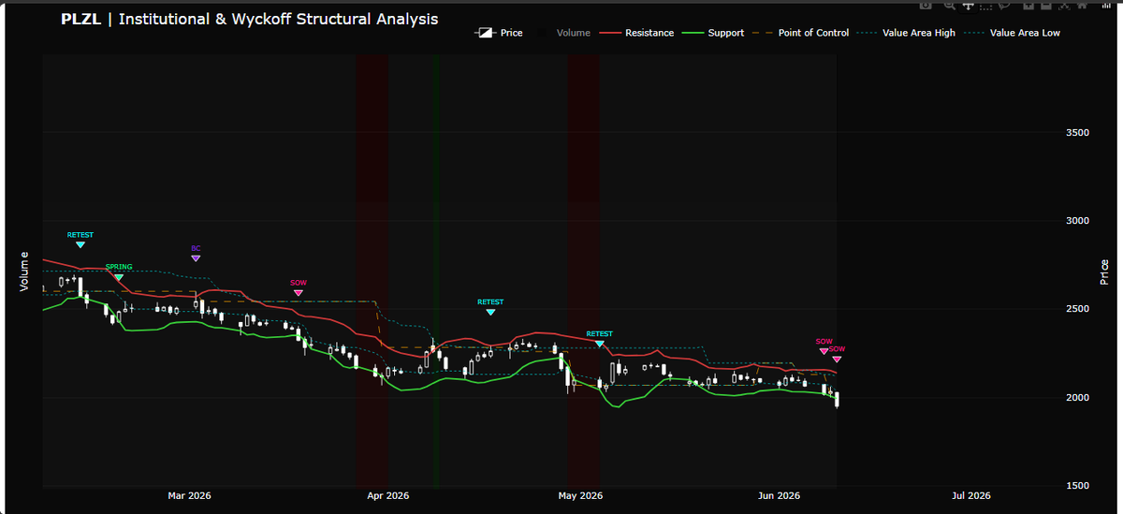Toggle Point of Control legend entry
This screenshot has height=514, width=1123.
801,33
